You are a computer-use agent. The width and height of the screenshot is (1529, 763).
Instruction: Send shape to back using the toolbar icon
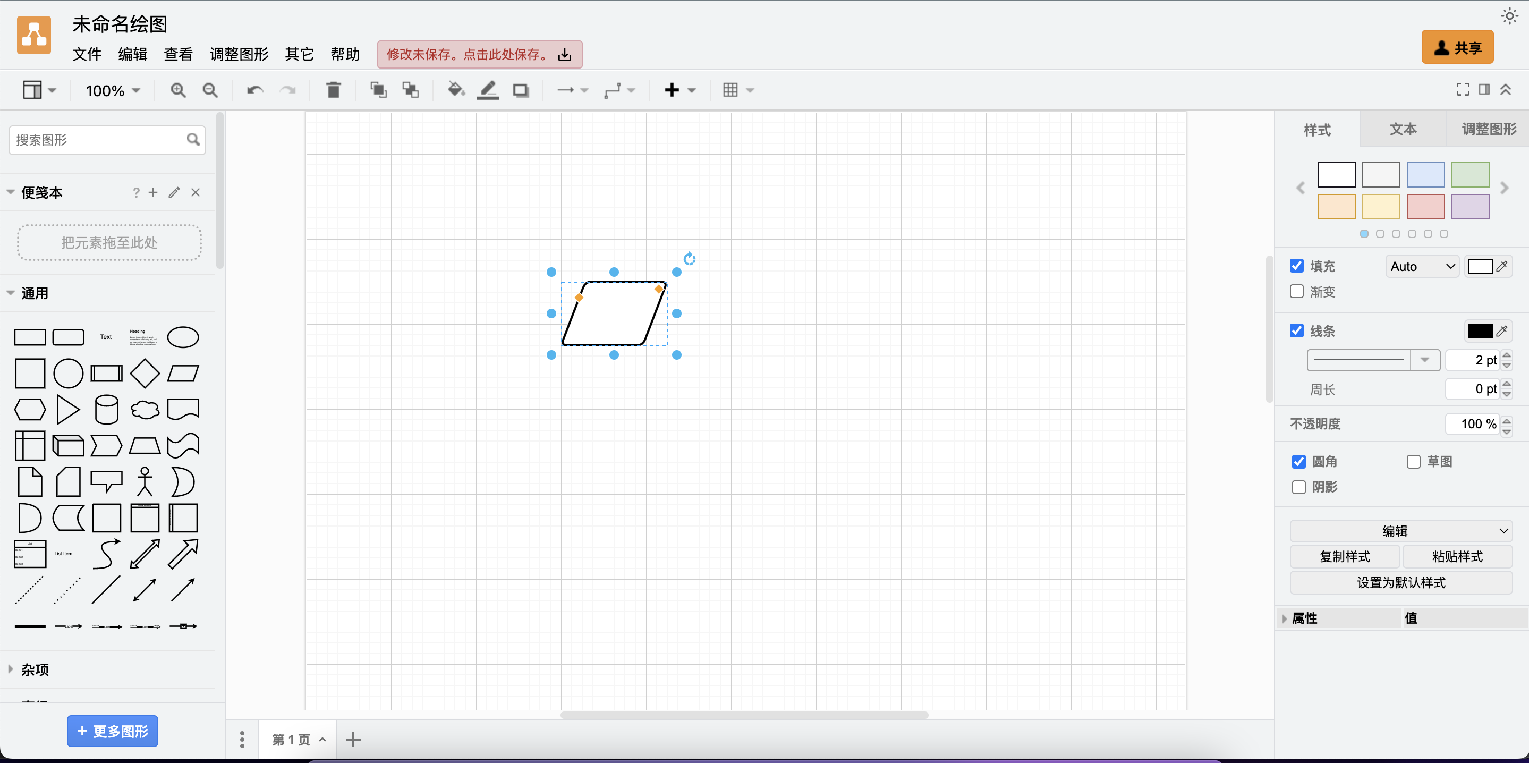tap(410, 90)
